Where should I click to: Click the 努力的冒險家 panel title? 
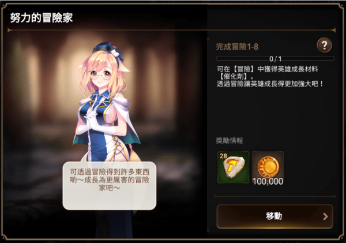tap(42, 18)
